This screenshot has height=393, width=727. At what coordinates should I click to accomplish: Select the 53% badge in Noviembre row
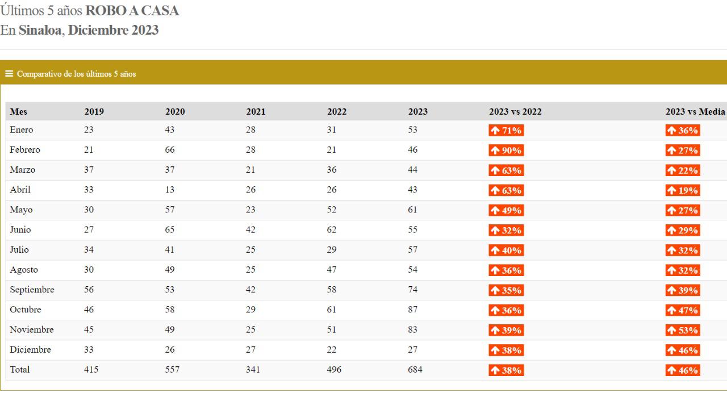click(683, 331)
